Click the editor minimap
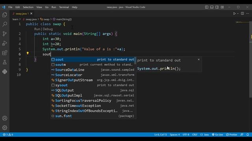 [243, 22]
